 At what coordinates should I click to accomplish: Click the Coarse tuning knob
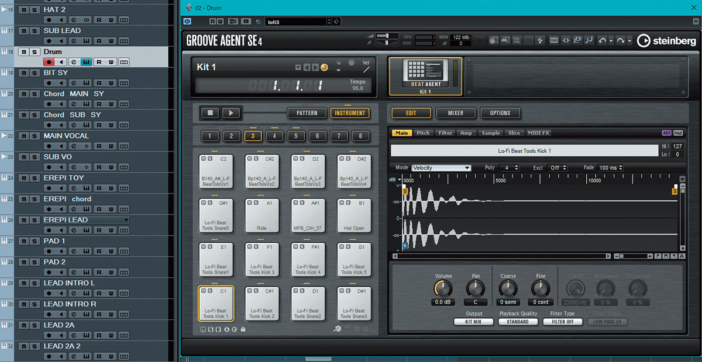pyautogui.click(x=508, y=288)
